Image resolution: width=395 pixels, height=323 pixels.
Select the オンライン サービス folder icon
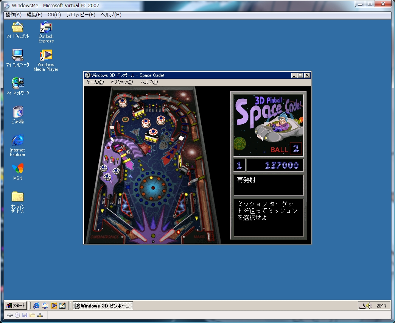(x=18, y=202)
